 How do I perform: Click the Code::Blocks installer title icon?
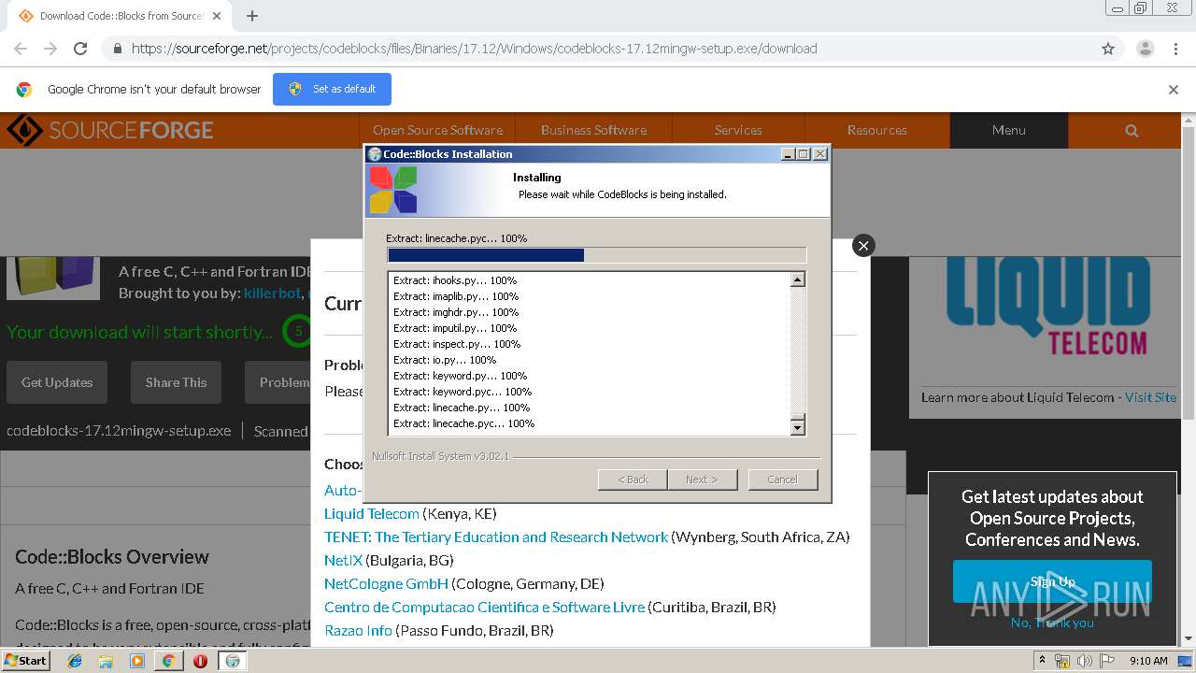click(x=375, y=154)
